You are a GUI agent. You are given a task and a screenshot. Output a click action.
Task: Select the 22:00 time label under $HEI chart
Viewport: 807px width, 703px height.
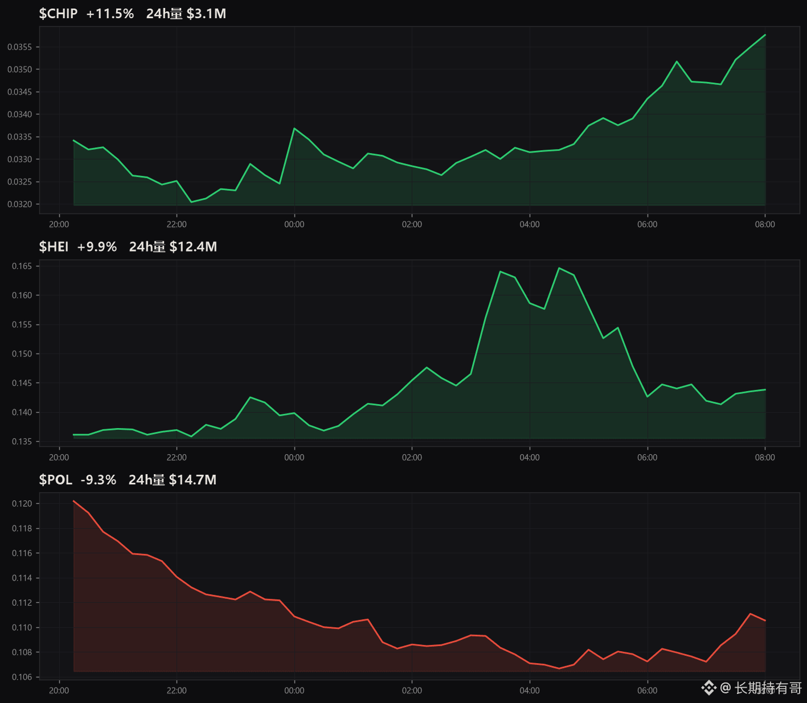point(177,458)
